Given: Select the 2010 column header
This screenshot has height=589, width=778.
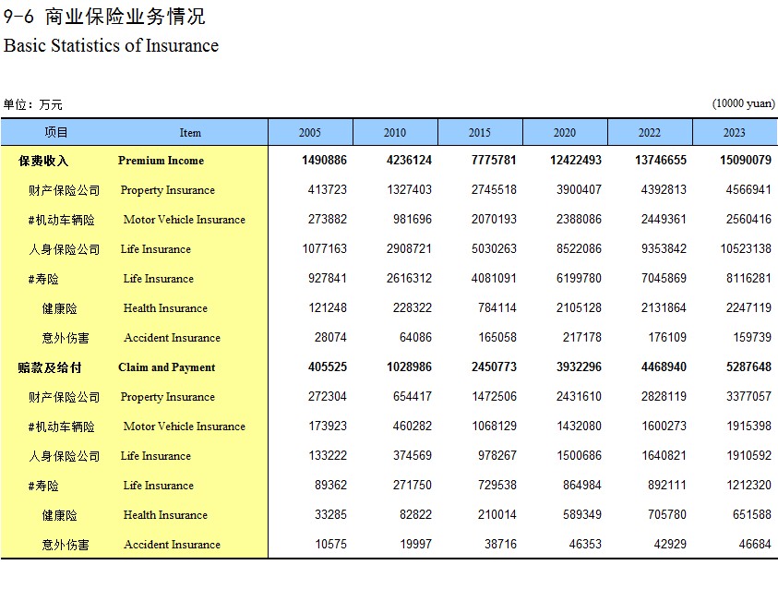Looking at the screenshot, I should [395, 133].
